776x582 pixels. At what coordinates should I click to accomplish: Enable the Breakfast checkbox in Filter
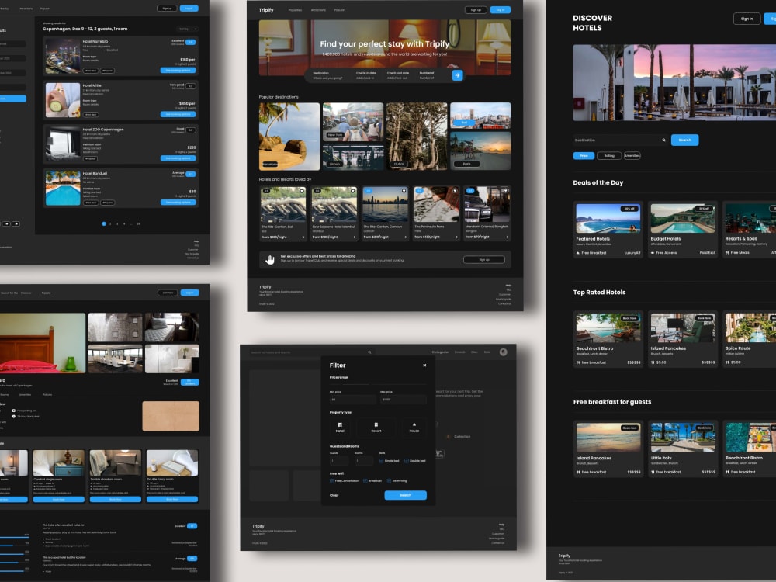point(365,480)
